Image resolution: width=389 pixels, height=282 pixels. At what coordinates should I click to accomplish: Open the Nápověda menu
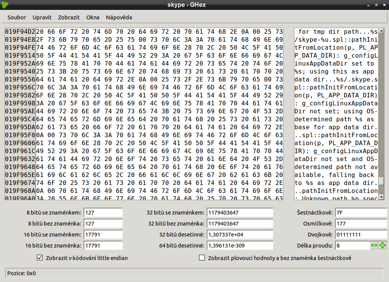(119, 17)
